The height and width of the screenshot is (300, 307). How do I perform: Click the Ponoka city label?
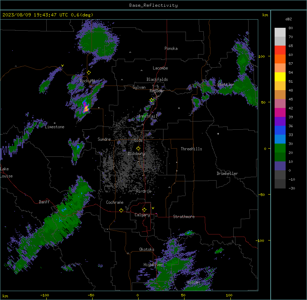(171, 48)
